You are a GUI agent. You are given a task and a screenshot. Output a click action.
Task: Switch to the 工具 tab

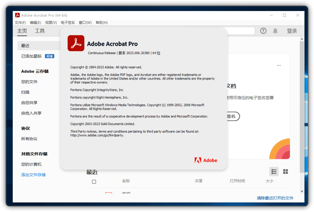(40, 31)
